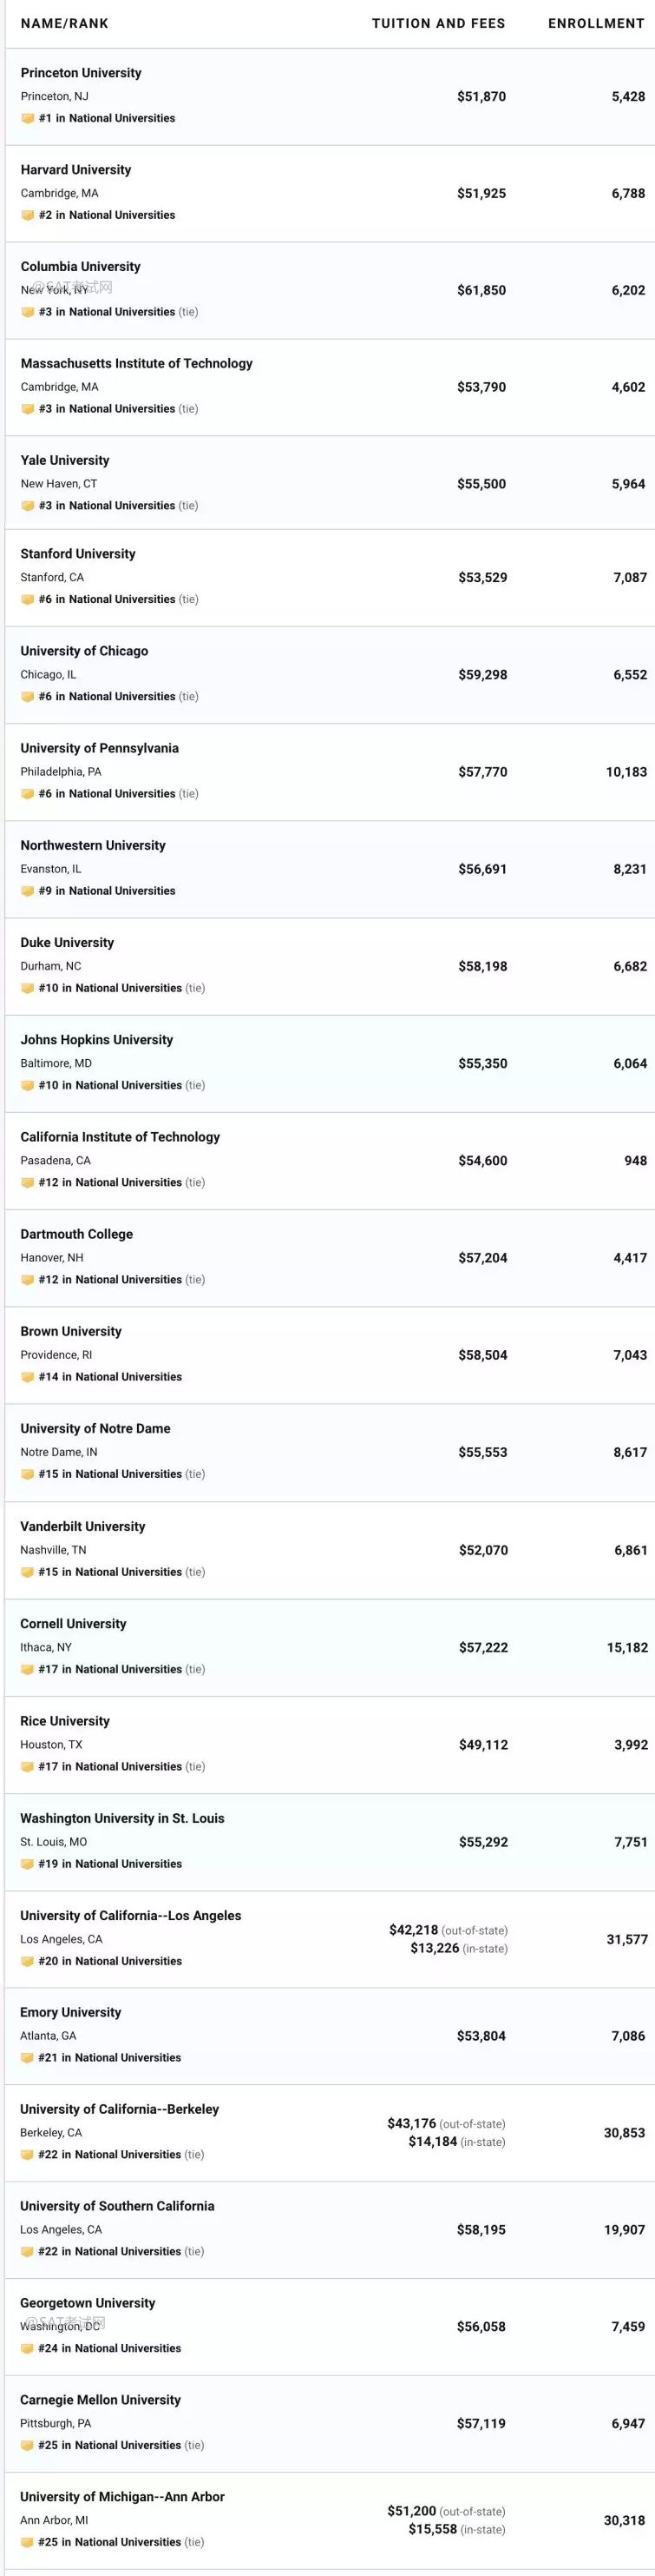Follow the University of Chicago link

pyautogui.click(x=85, y=651)
